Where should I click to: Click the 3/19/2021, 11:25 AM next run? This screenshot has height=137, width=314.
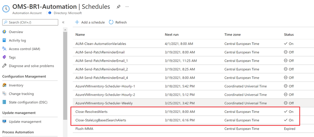click(x=181, y=61)
